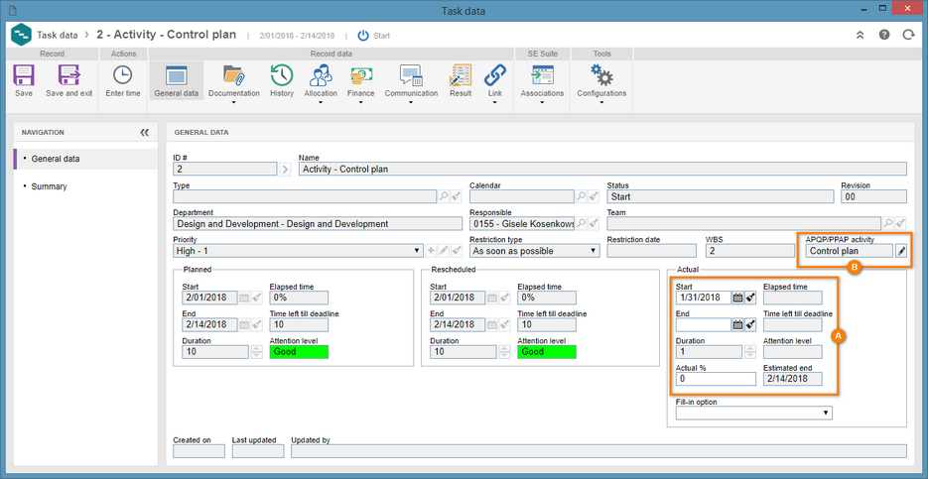Click Save and exit icon

[68, 75]
